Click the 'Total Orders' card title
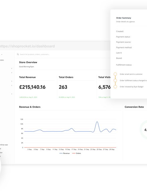This screenshot has height=192, width=147. (x=66, y=77)
